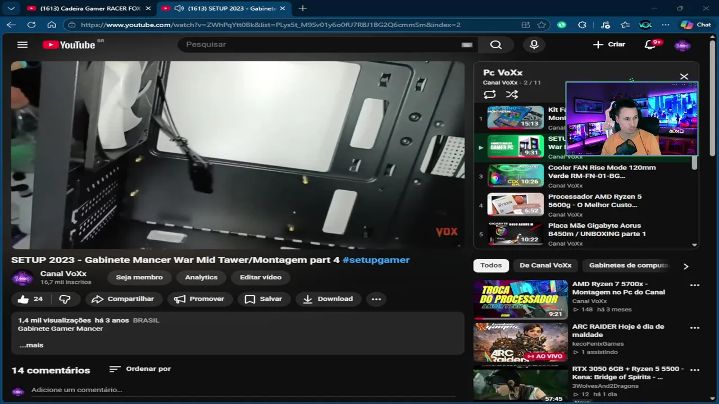Open channel avatar beside Canal VoXx
The height and width of the screenshot is (404, 719).
(22, 278)
